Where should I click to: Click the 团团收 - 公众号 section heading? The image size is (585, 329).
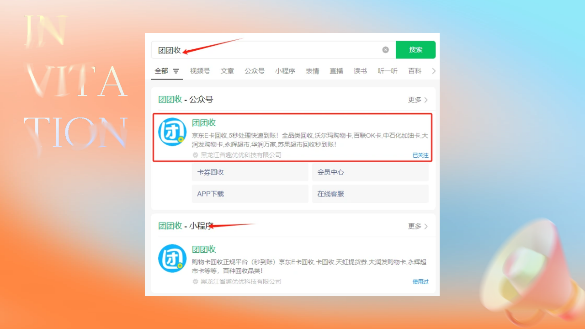(x=186, y=100)
